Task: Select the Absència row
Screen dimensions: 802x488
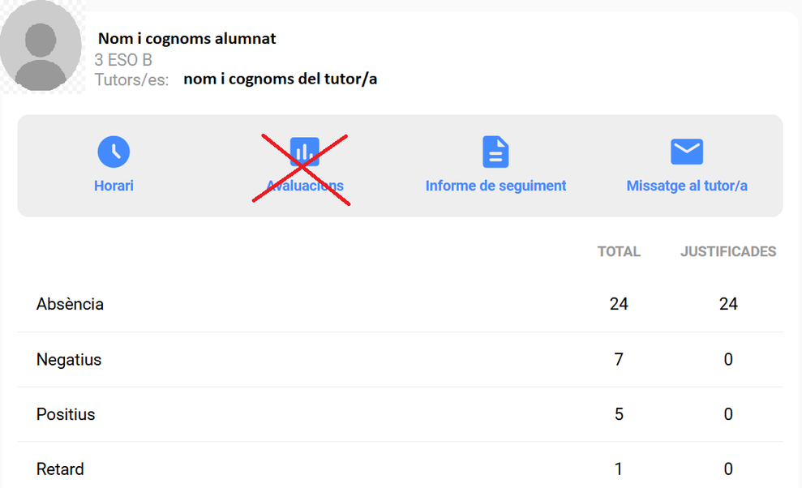Action: coord(70,304)
